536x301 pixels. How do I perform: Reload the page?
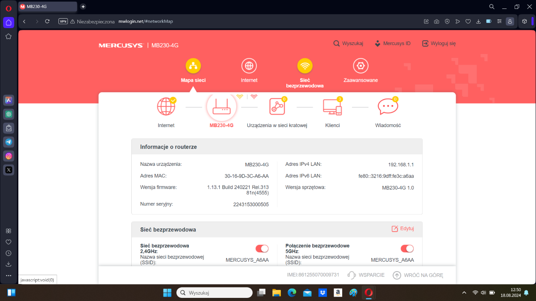(x=47, y=21)
